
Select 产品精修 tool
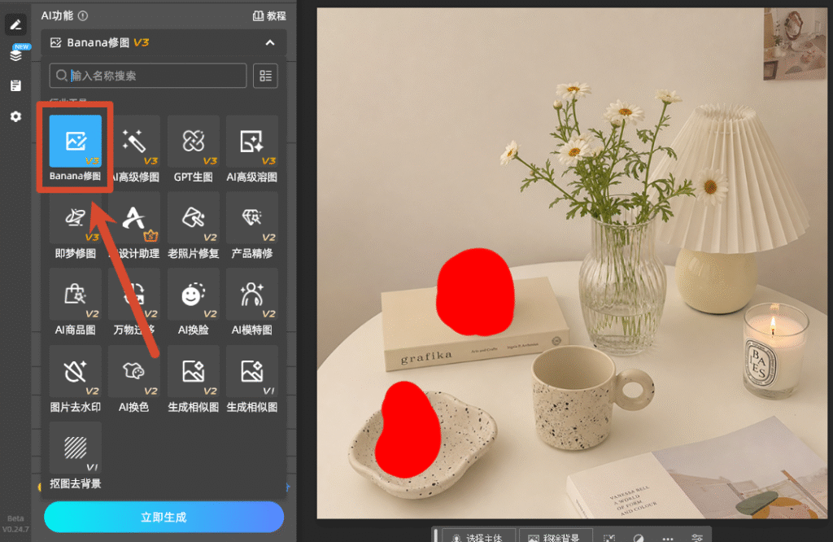point(252,225)
